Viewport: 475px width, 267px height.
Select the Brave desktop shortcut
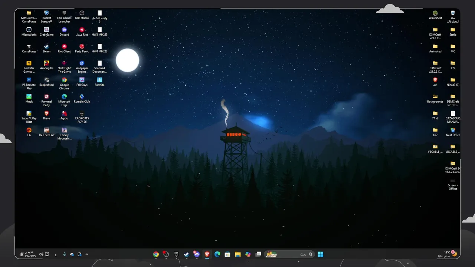[x=46, y=115]
